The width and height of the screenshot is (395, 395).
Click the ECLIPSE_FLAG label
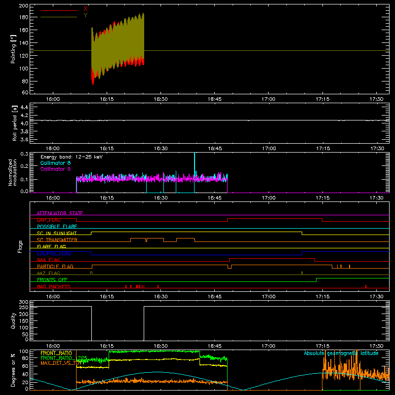54,253
